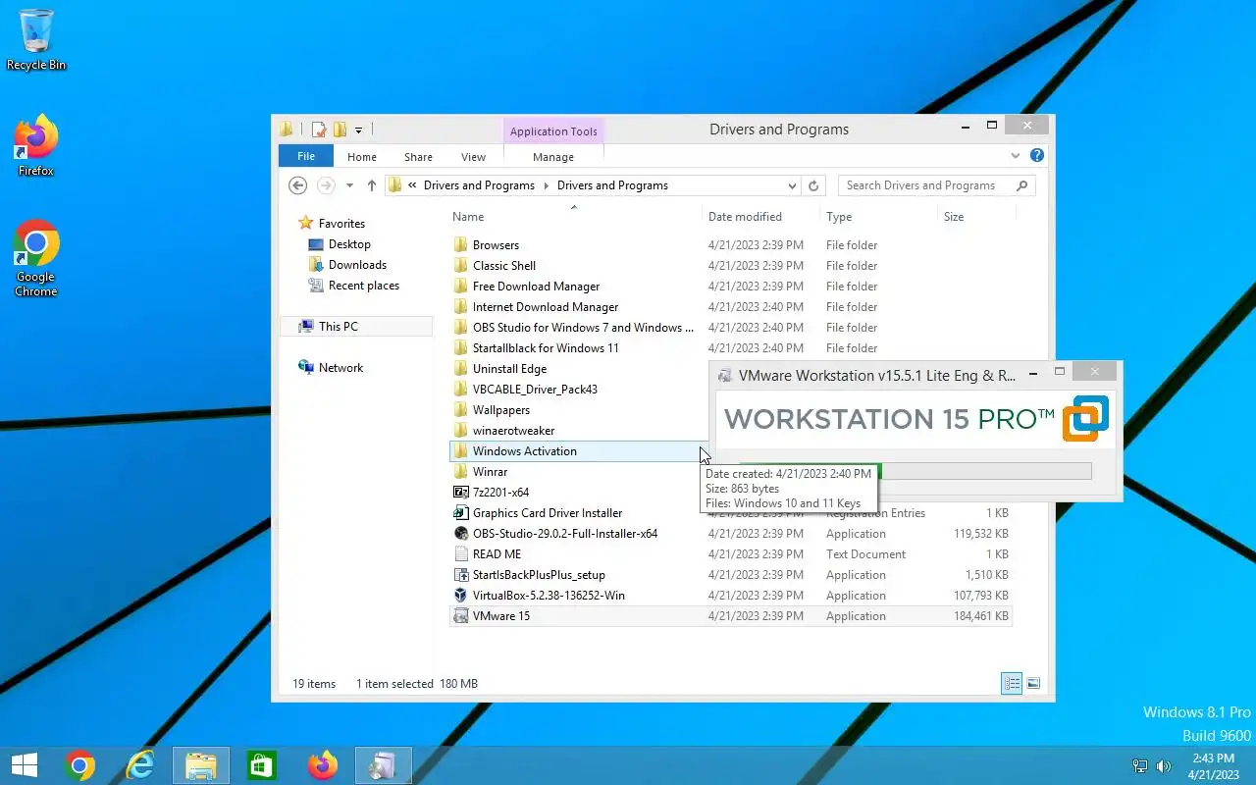Click the VMware installer progress bar

(x=915, y=472)
